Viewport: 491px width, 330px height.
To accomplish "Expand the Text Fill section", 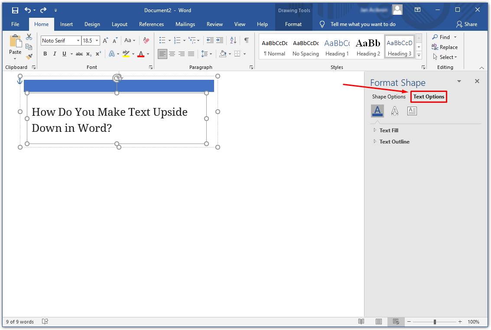I will (388, 130).
